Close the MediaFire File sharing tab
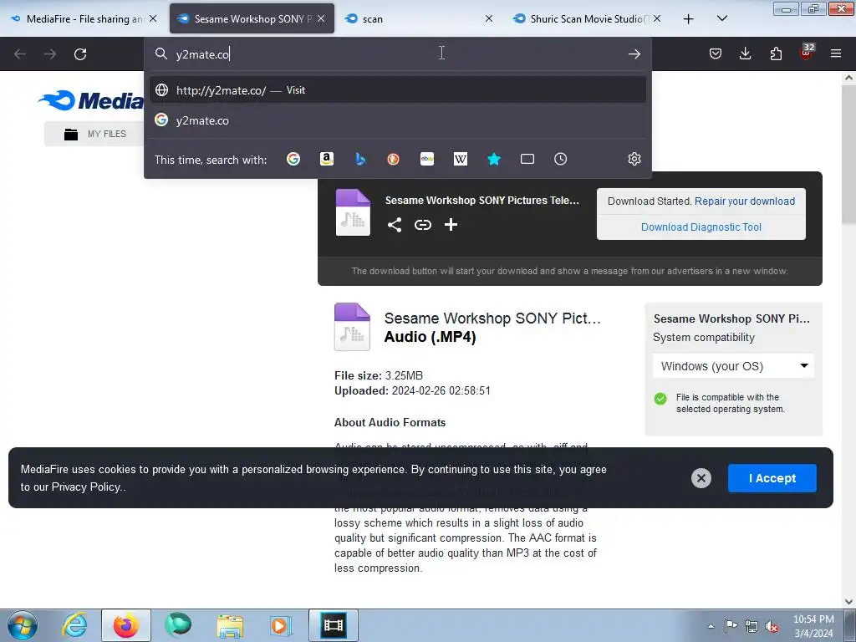The image size is (856, 642). coord(153,18)
